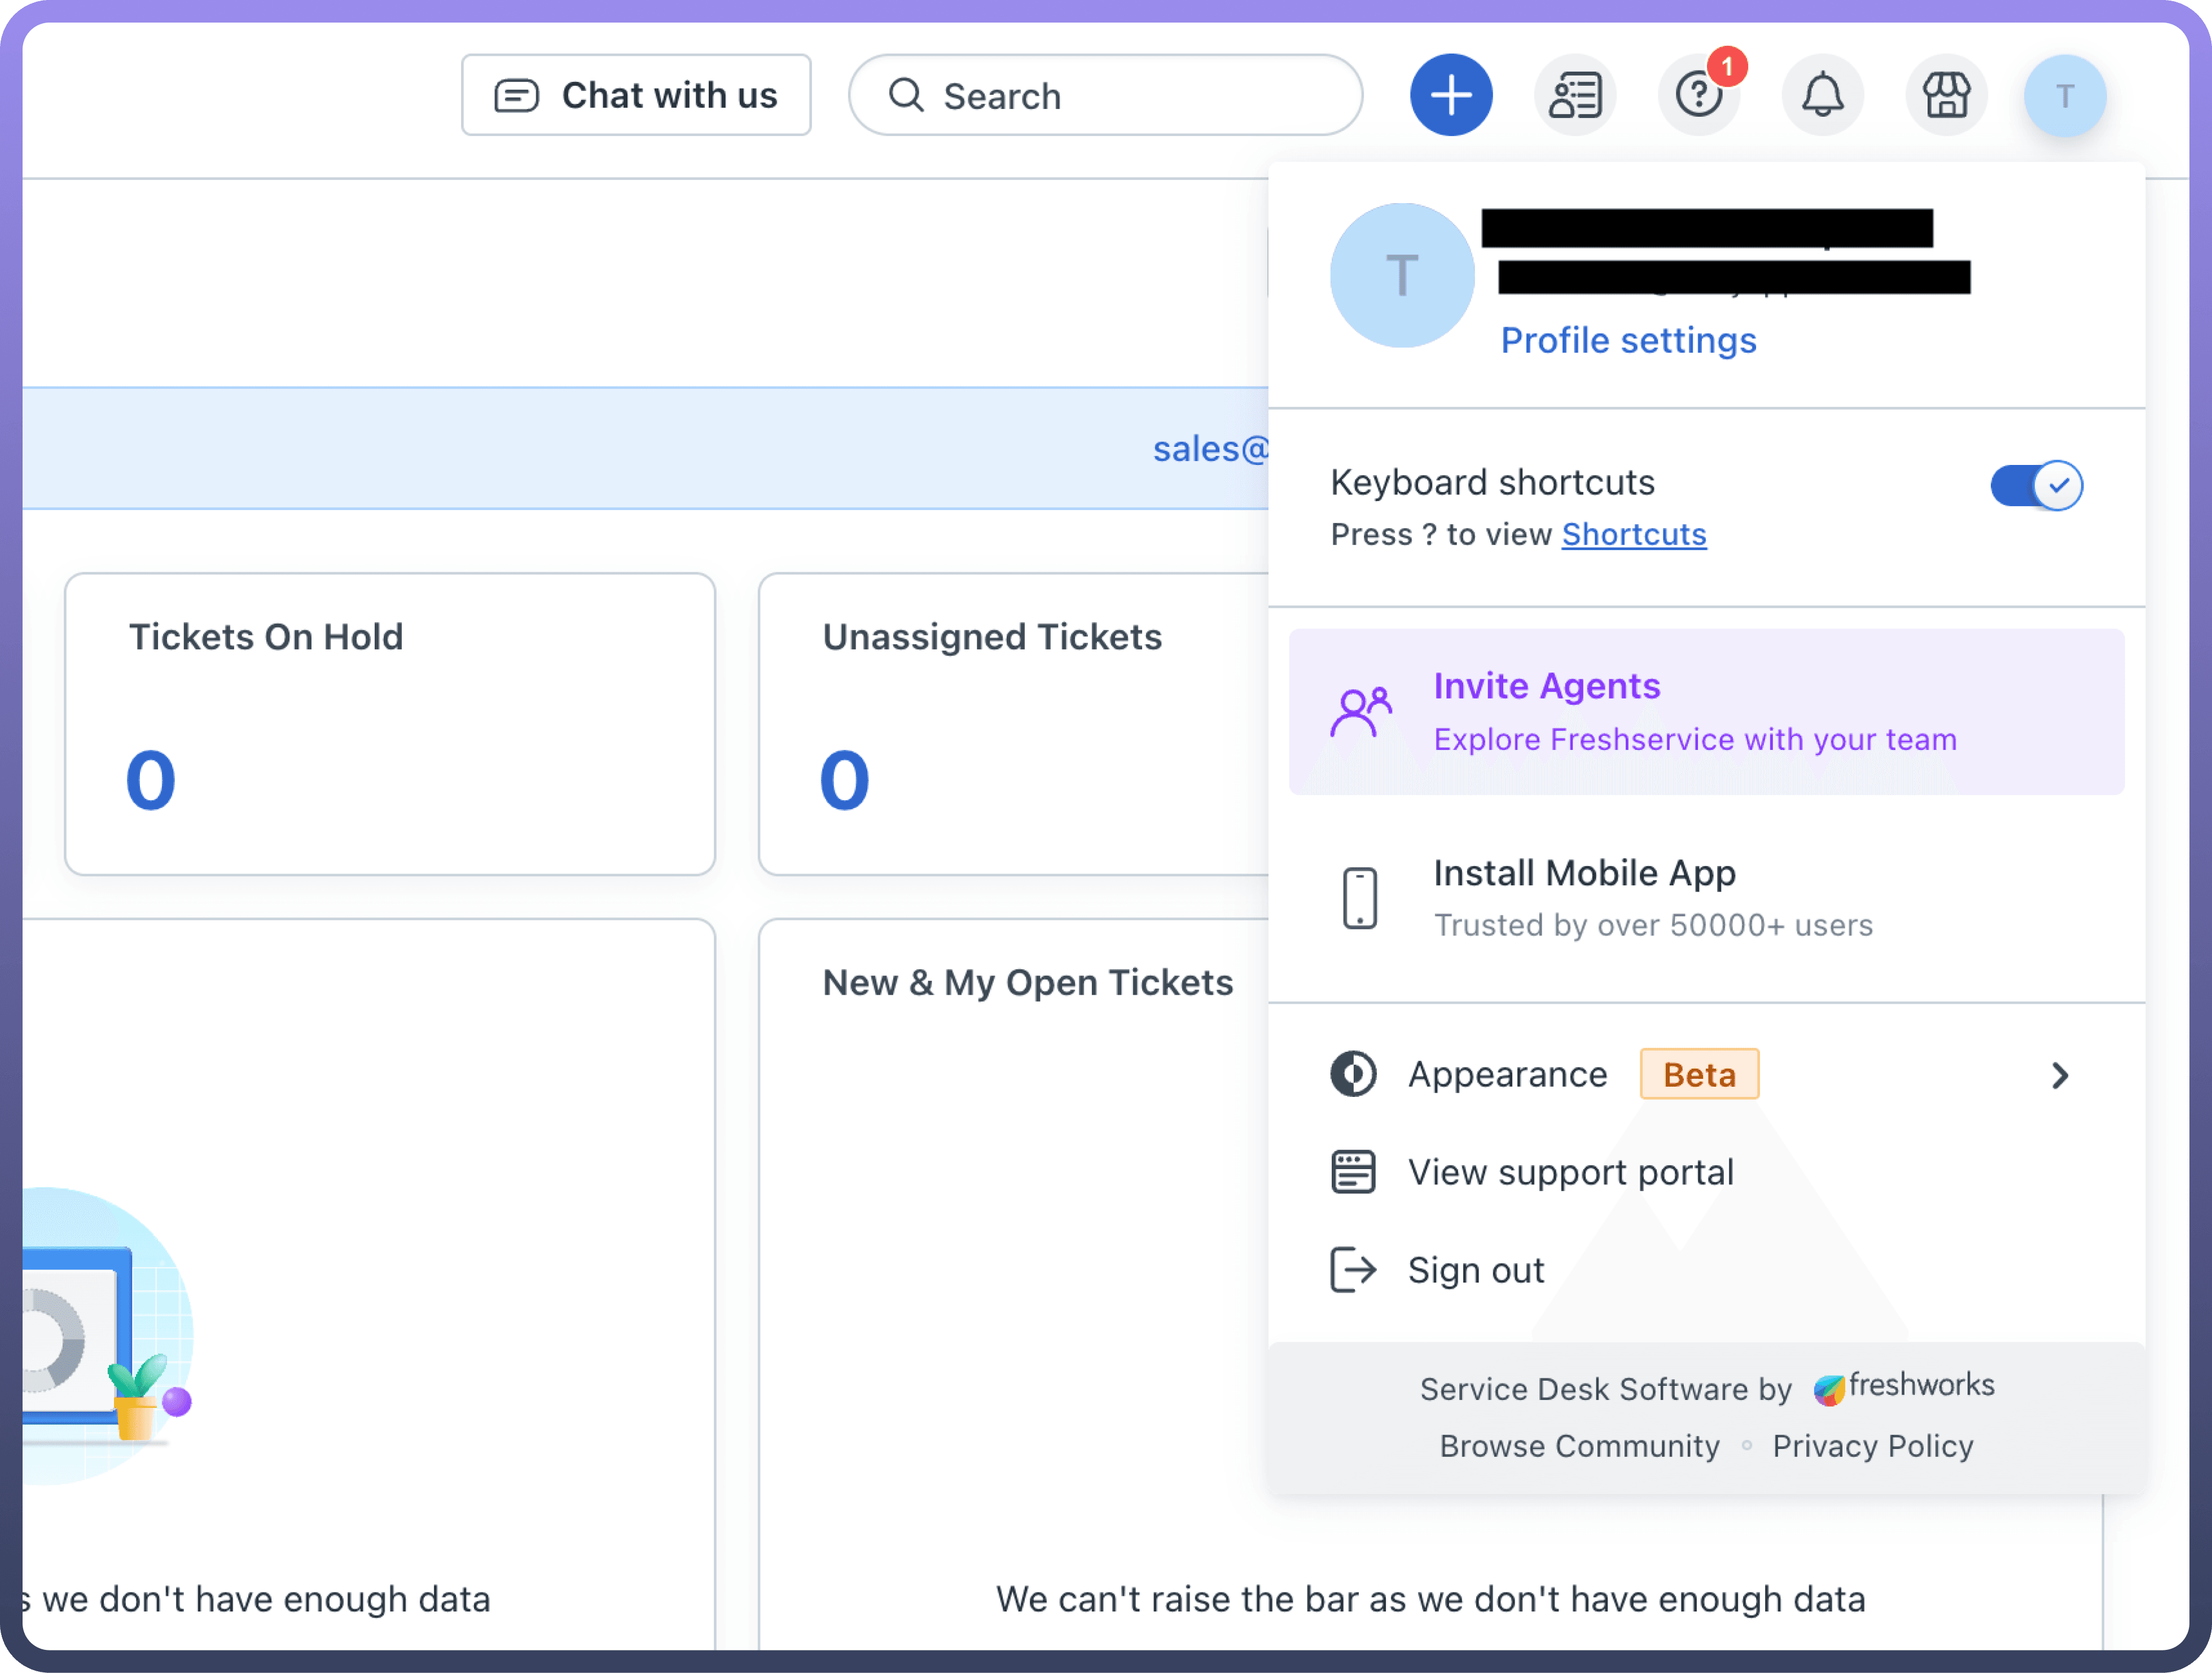Open the Browse Community link
The width and height of the screenshot is (2212, 1673).
1579,1446
